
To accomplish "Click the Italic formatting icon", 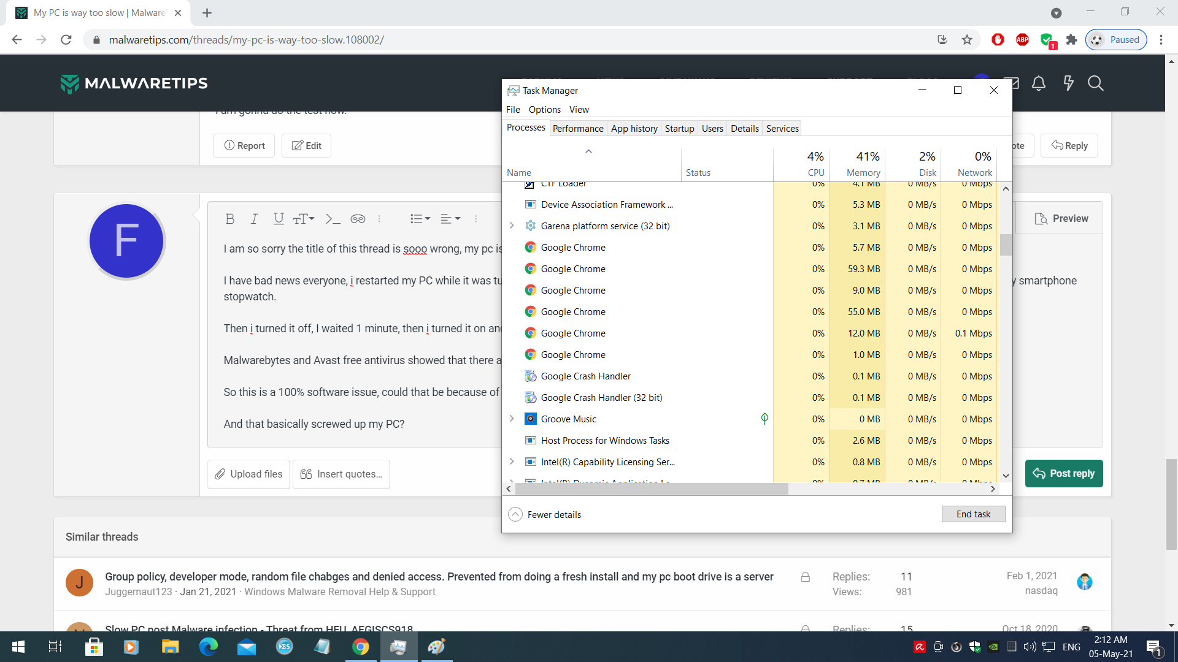I will tap(254, 219).
